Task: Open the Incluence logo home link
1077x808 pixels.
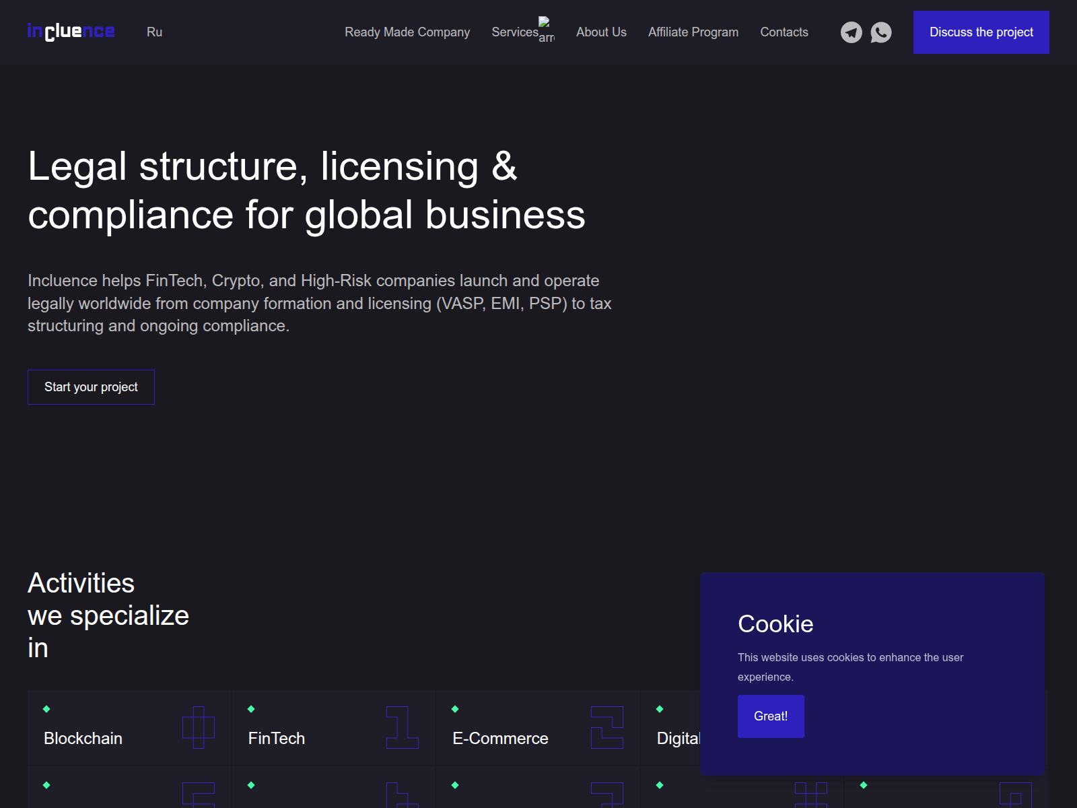Action: (x=71, y=32)
